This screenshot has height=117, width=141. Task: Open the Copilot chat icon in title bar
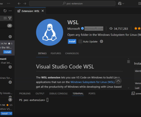[x=120, y=4]
